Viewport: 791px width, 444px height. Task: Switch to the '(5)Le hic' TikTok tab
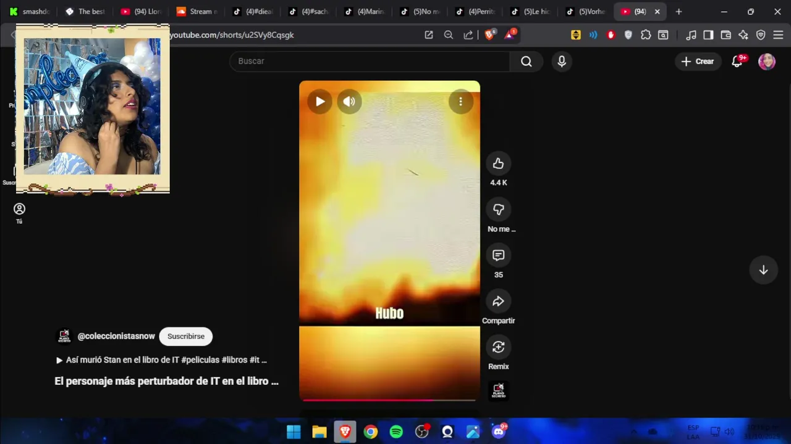click(531, 12)
